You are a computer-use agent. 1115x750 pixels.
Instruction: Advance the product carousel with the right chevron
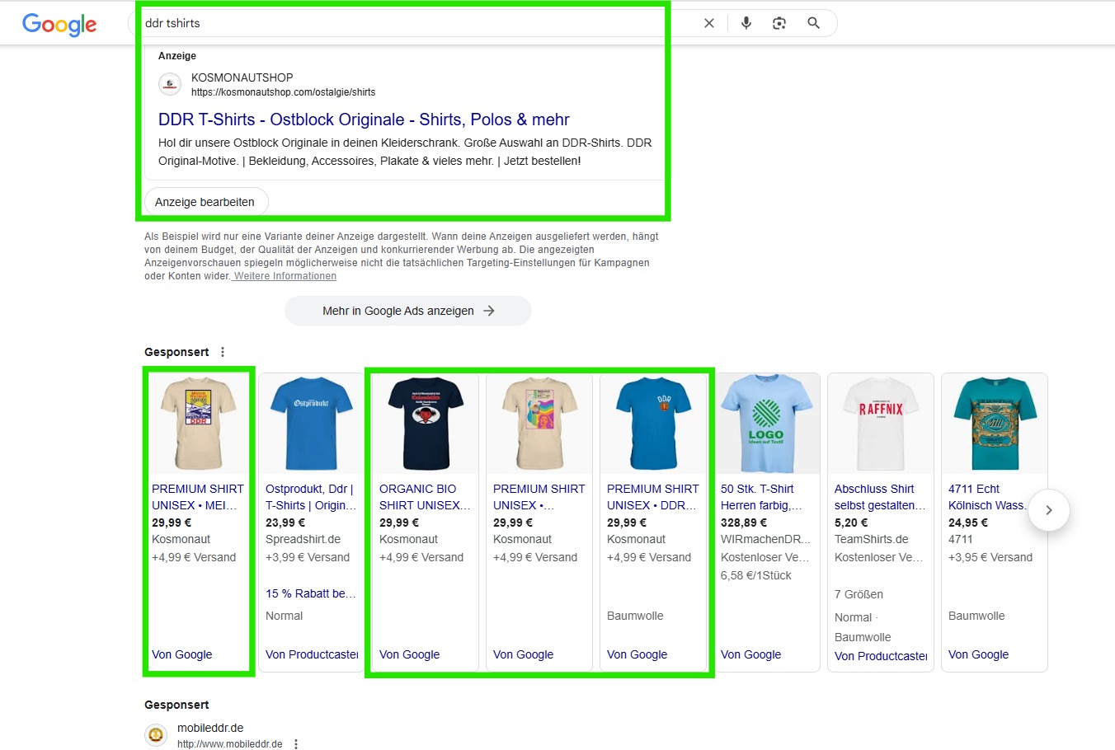(1049, 510)
